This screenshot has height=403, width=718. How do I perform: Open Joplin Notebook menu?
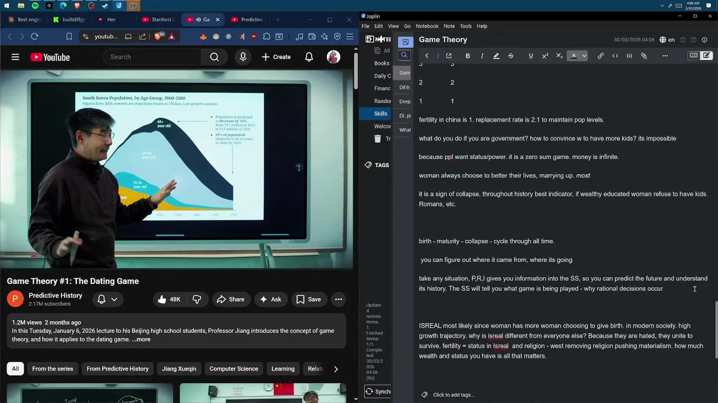(427, 26)
